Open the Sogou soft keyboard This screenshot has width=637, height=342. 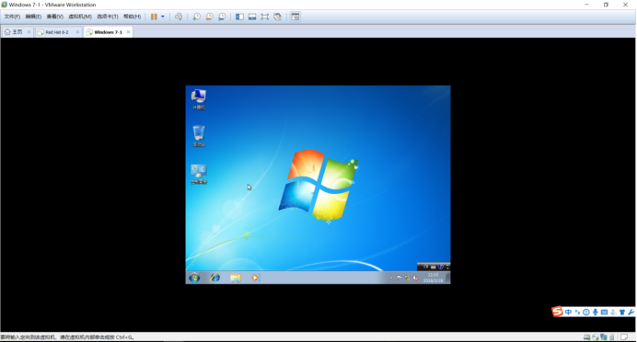604,312
